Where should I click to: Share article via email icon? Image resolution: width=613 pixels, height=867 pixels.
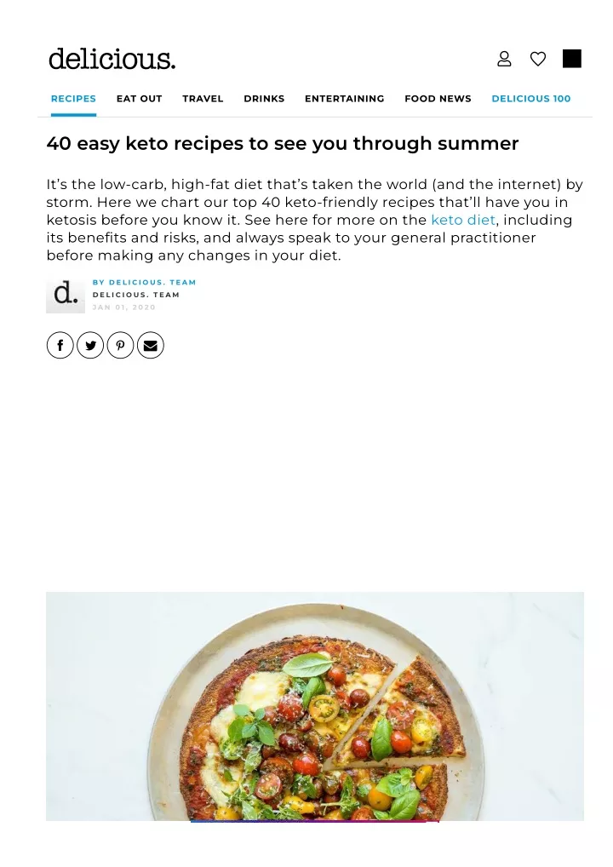click(151, 346)
